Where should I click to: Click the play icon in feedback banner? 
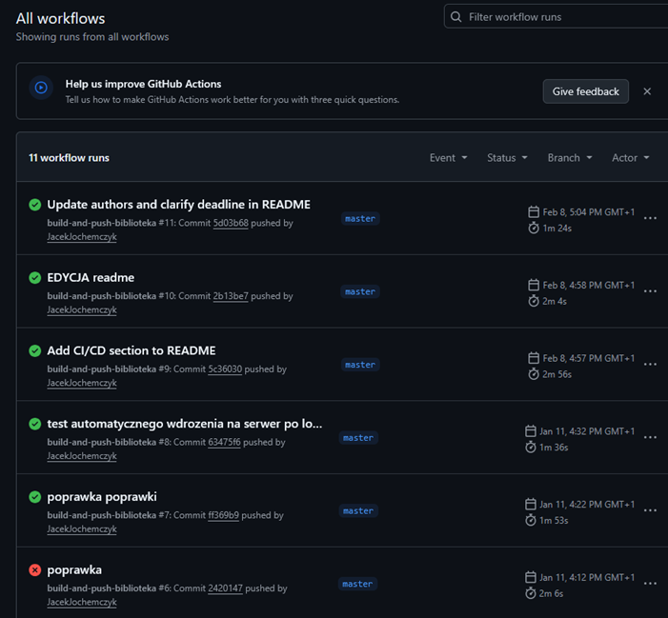point(41,88)
